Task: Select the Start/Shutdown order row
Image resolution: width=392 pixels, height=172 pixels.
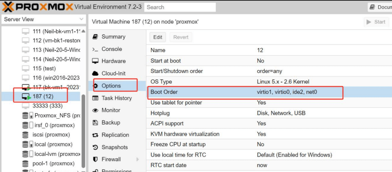Action: pos(269,71)
